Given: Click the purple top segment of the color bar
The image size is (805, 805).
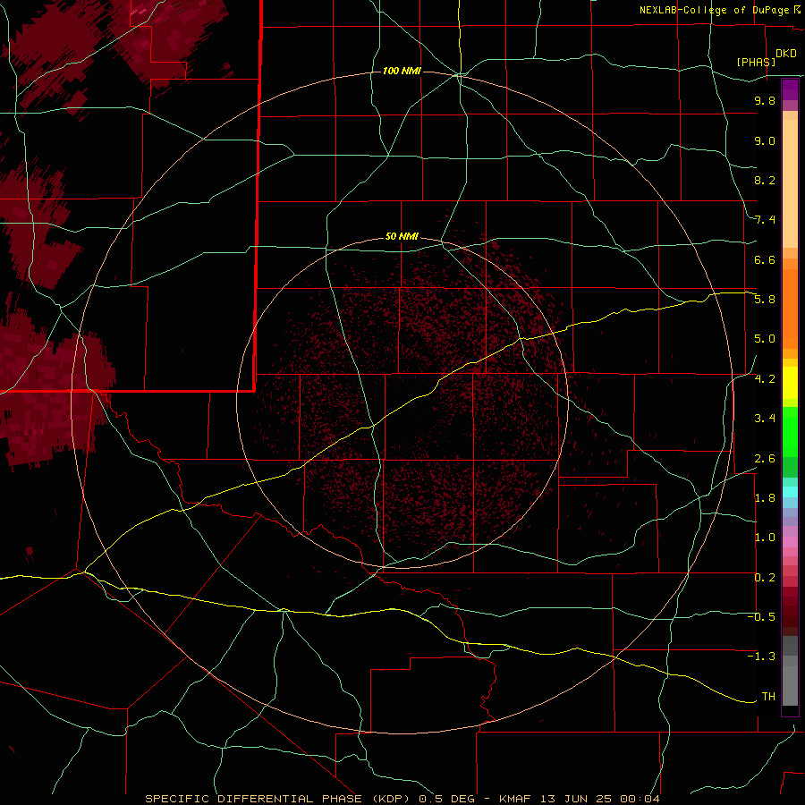Looking at the screenshot, I should [x=790, y=89].
